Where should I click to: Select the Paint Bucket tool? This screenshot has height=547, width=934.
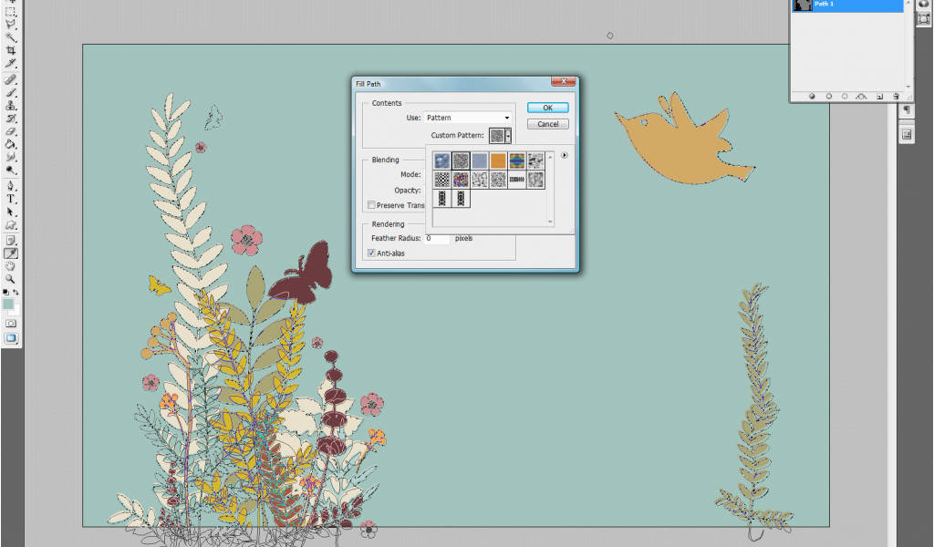11,144
